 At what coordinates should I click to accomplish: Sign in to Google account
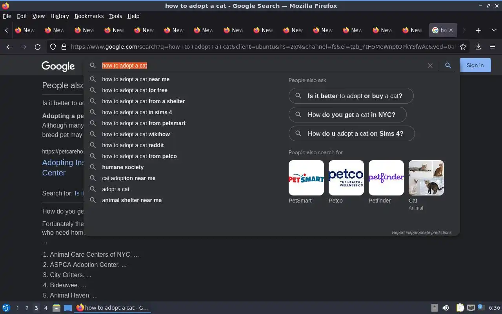475,65
